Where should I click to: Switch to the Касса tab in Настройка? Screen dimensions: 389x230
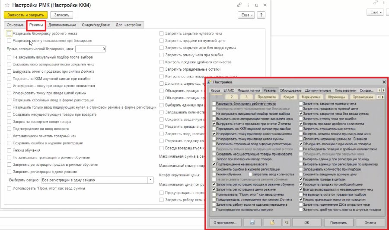coord(215,90)
